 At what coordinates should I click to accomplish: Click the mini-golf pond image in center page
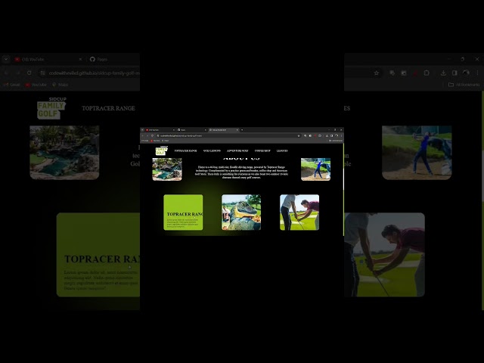pos(167,169)
